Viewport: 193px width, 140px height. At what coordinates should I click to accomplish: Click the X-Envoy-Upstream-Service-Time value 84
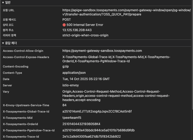click(64, 105)
